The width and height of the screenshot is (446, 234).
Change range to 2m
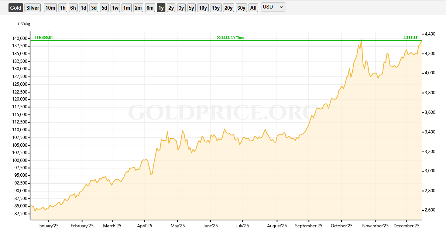click(x=138, y=8)
